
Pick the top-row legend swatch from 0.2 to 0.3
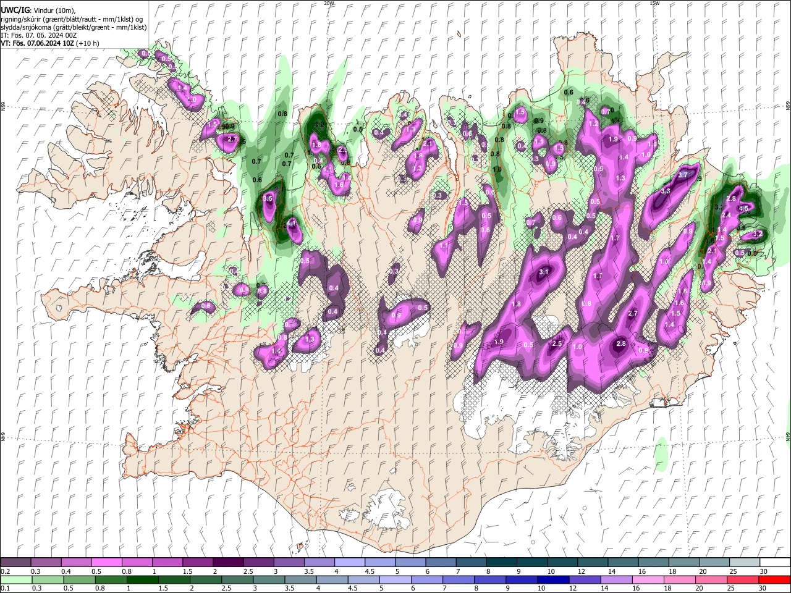pos(16,563)
